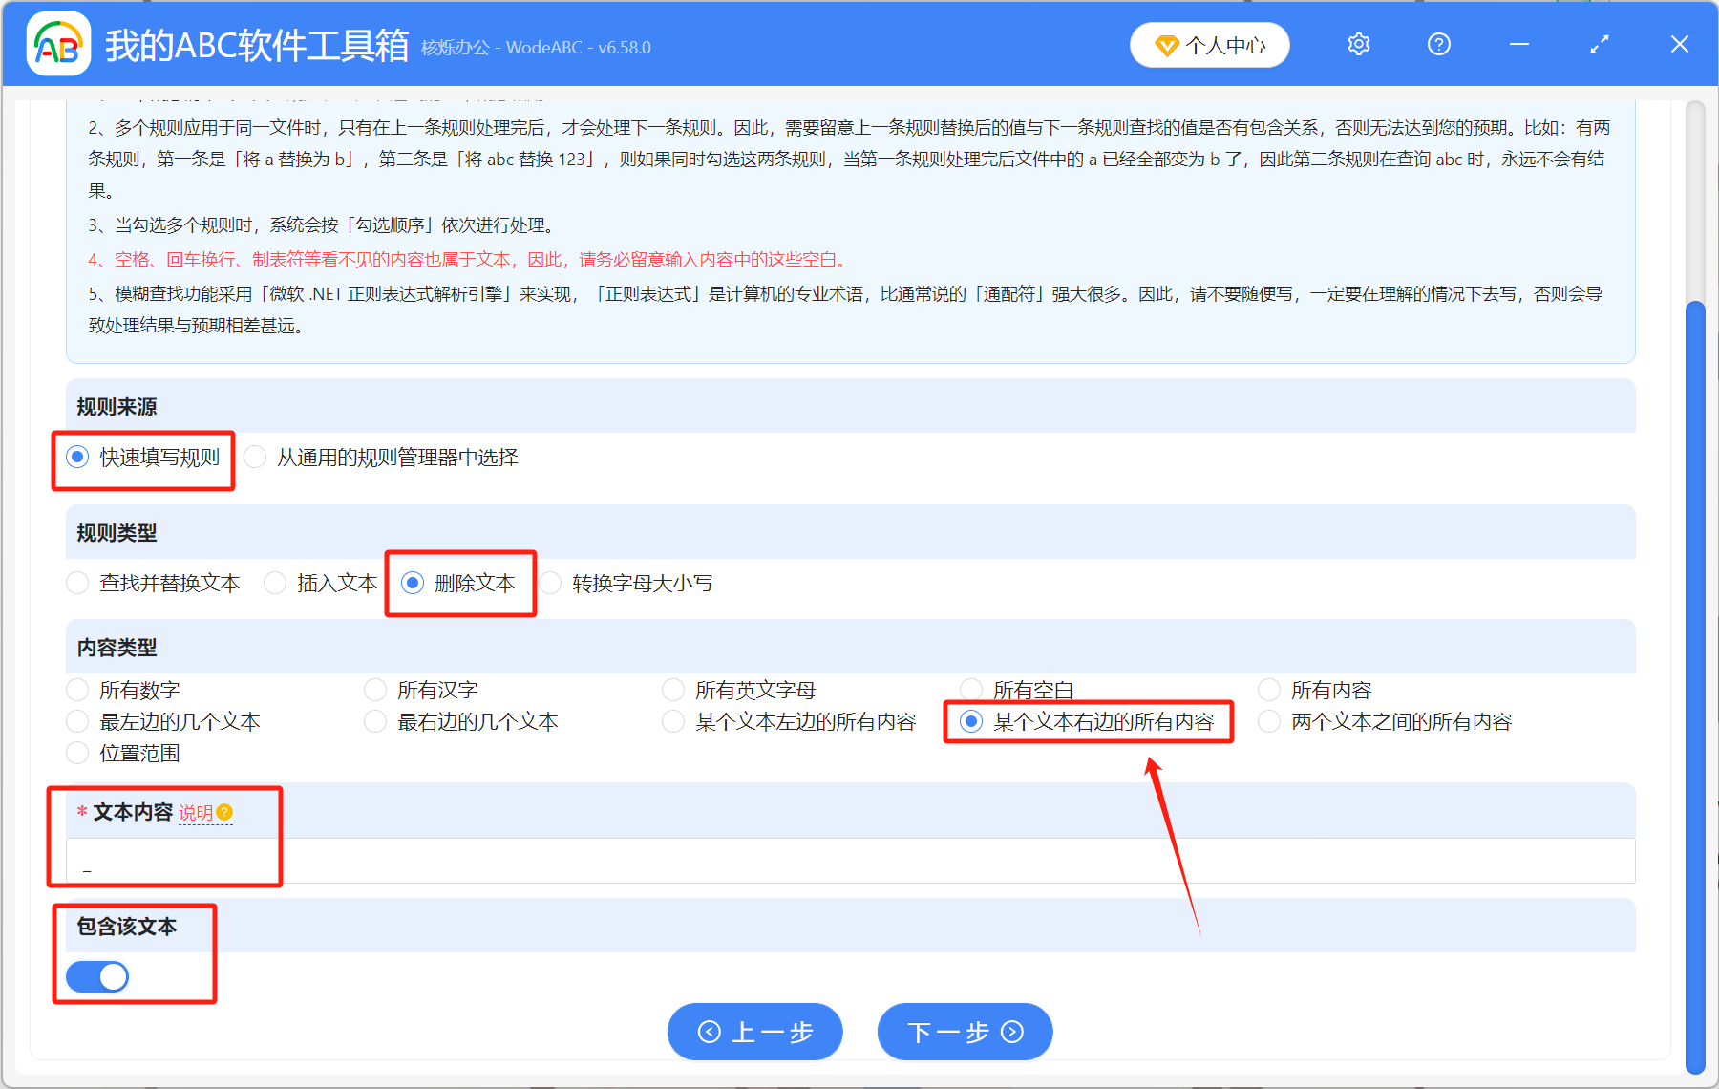The width and height of the screenshot is (1719, 1089).
Task: Click the 下一步 next step button
Action: click(x=965, y=1032)
